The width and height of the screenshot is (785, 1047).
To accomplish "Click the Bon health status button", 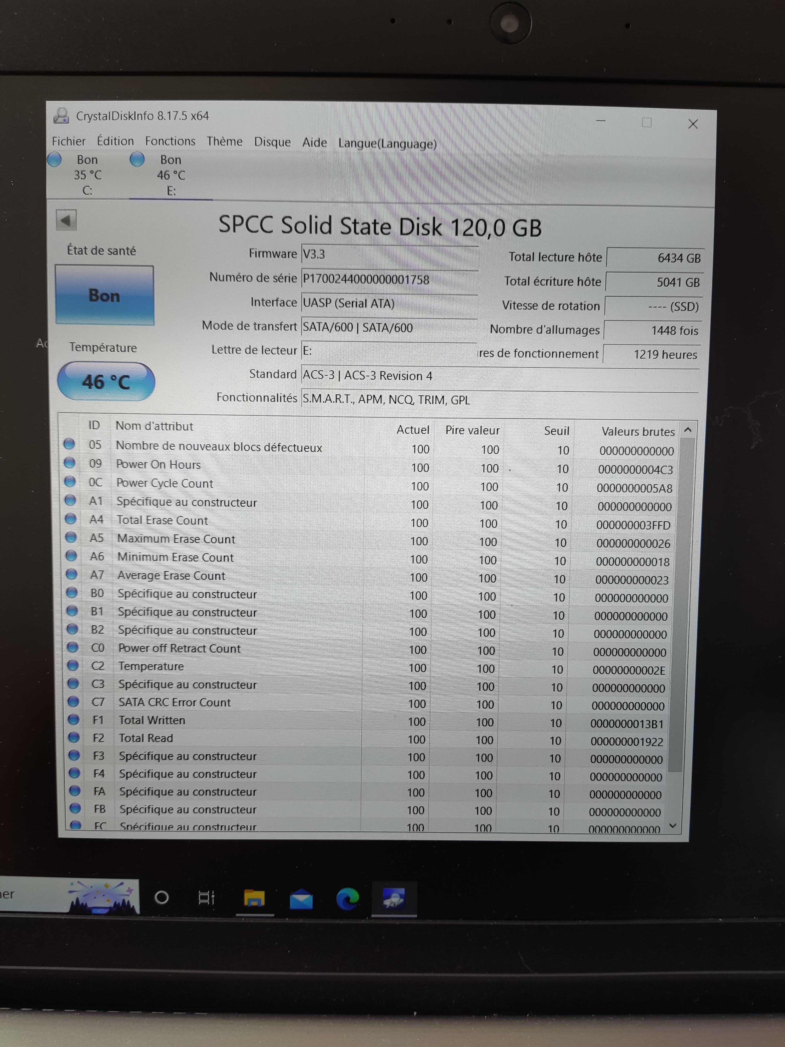I will (105, 295).
